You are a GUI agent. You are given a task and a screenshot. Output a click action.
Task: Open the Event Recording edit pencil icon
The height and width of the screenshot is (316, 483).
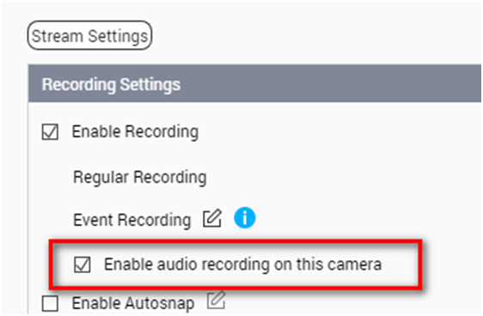212,218
